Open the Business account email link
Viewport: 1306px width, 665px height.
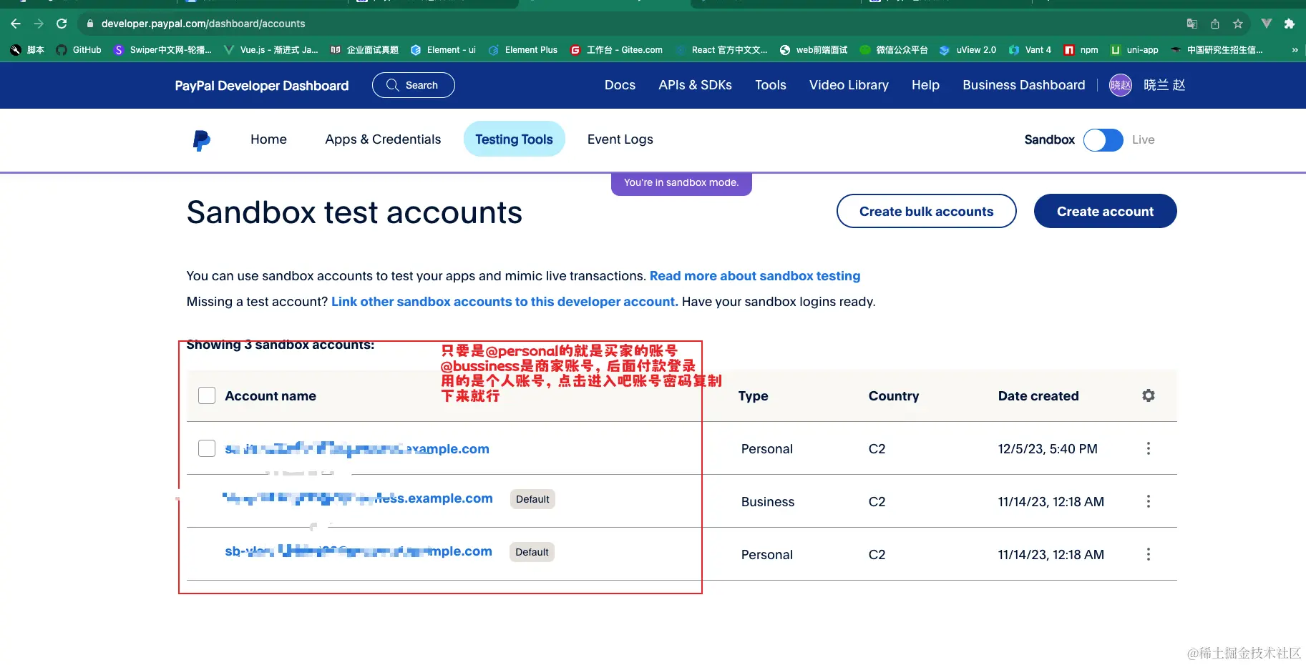pos(358,498)
